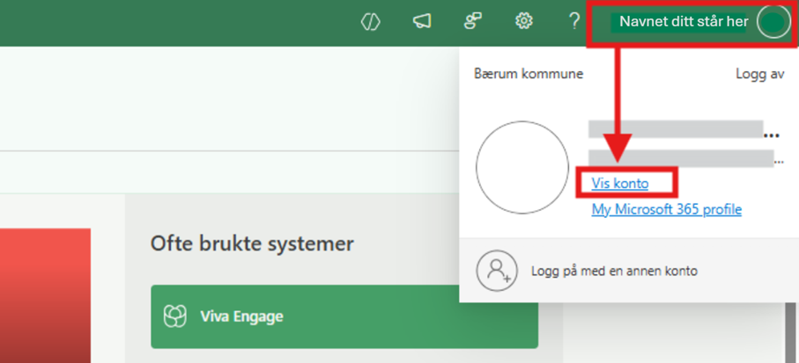
Task: Click the name ellipsis in account panel
Action: point(772,135)
